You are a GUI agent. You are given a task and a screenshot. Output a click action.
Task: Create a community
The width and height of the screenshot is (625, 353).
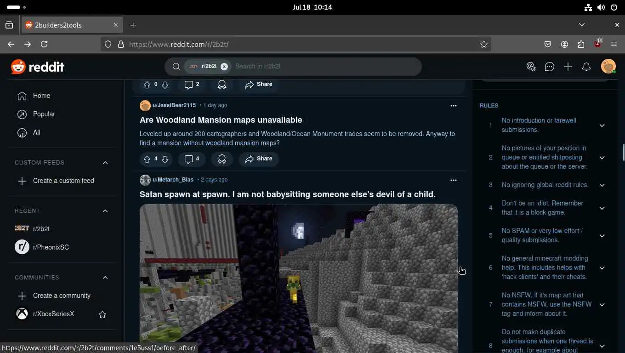[62, 296]
